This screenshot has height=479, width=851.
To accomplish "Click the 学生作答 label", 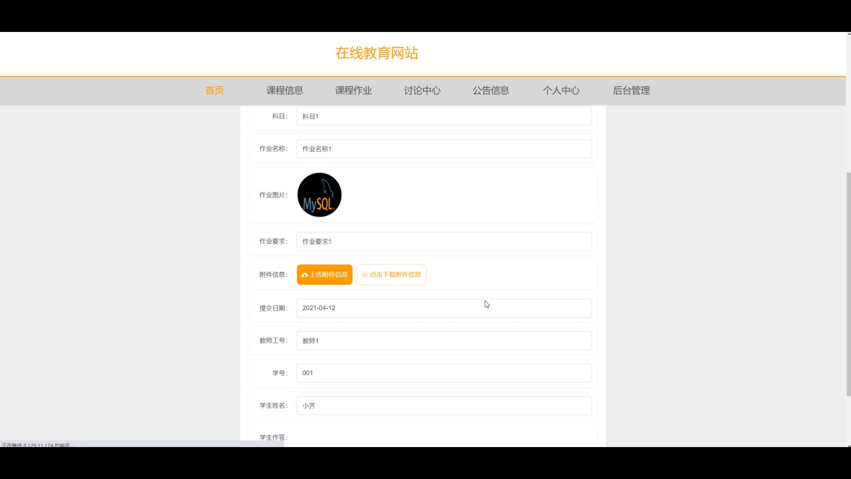I will click(x=273, y=437).
